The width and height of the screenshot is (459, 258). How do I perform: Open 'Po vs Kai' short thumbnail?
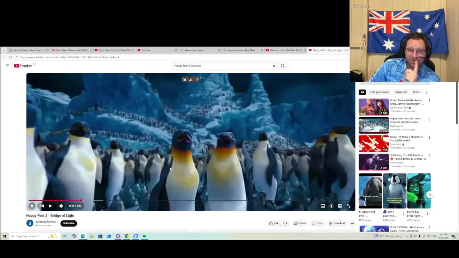pyautogui.click(x=419, y=191)
